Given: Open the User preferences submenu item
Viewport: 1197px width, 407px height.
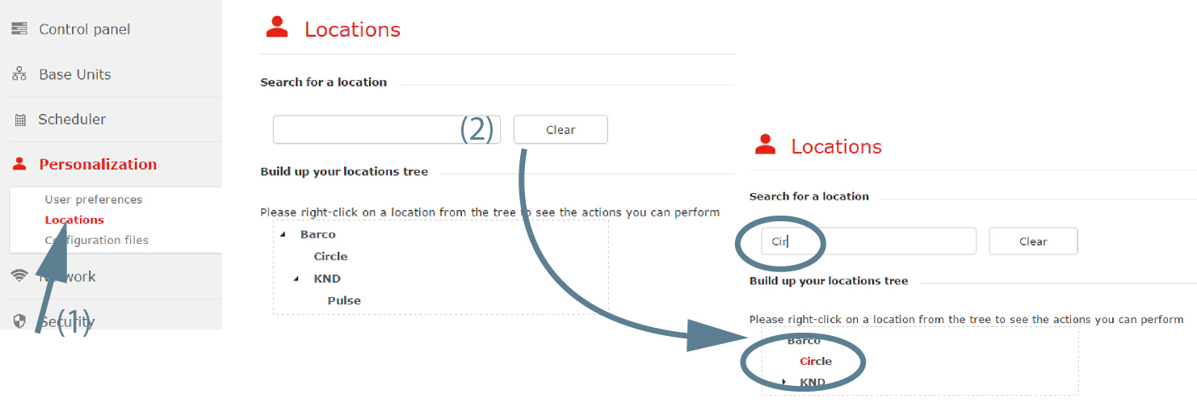Looking at the screenshot, I should point(94,199).
